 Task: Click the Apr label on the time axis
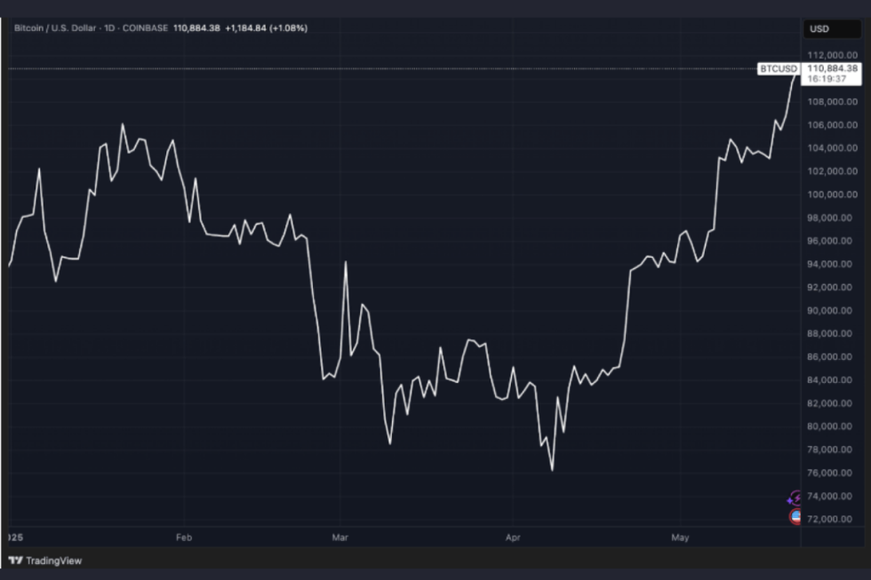[x=513, y=537]
